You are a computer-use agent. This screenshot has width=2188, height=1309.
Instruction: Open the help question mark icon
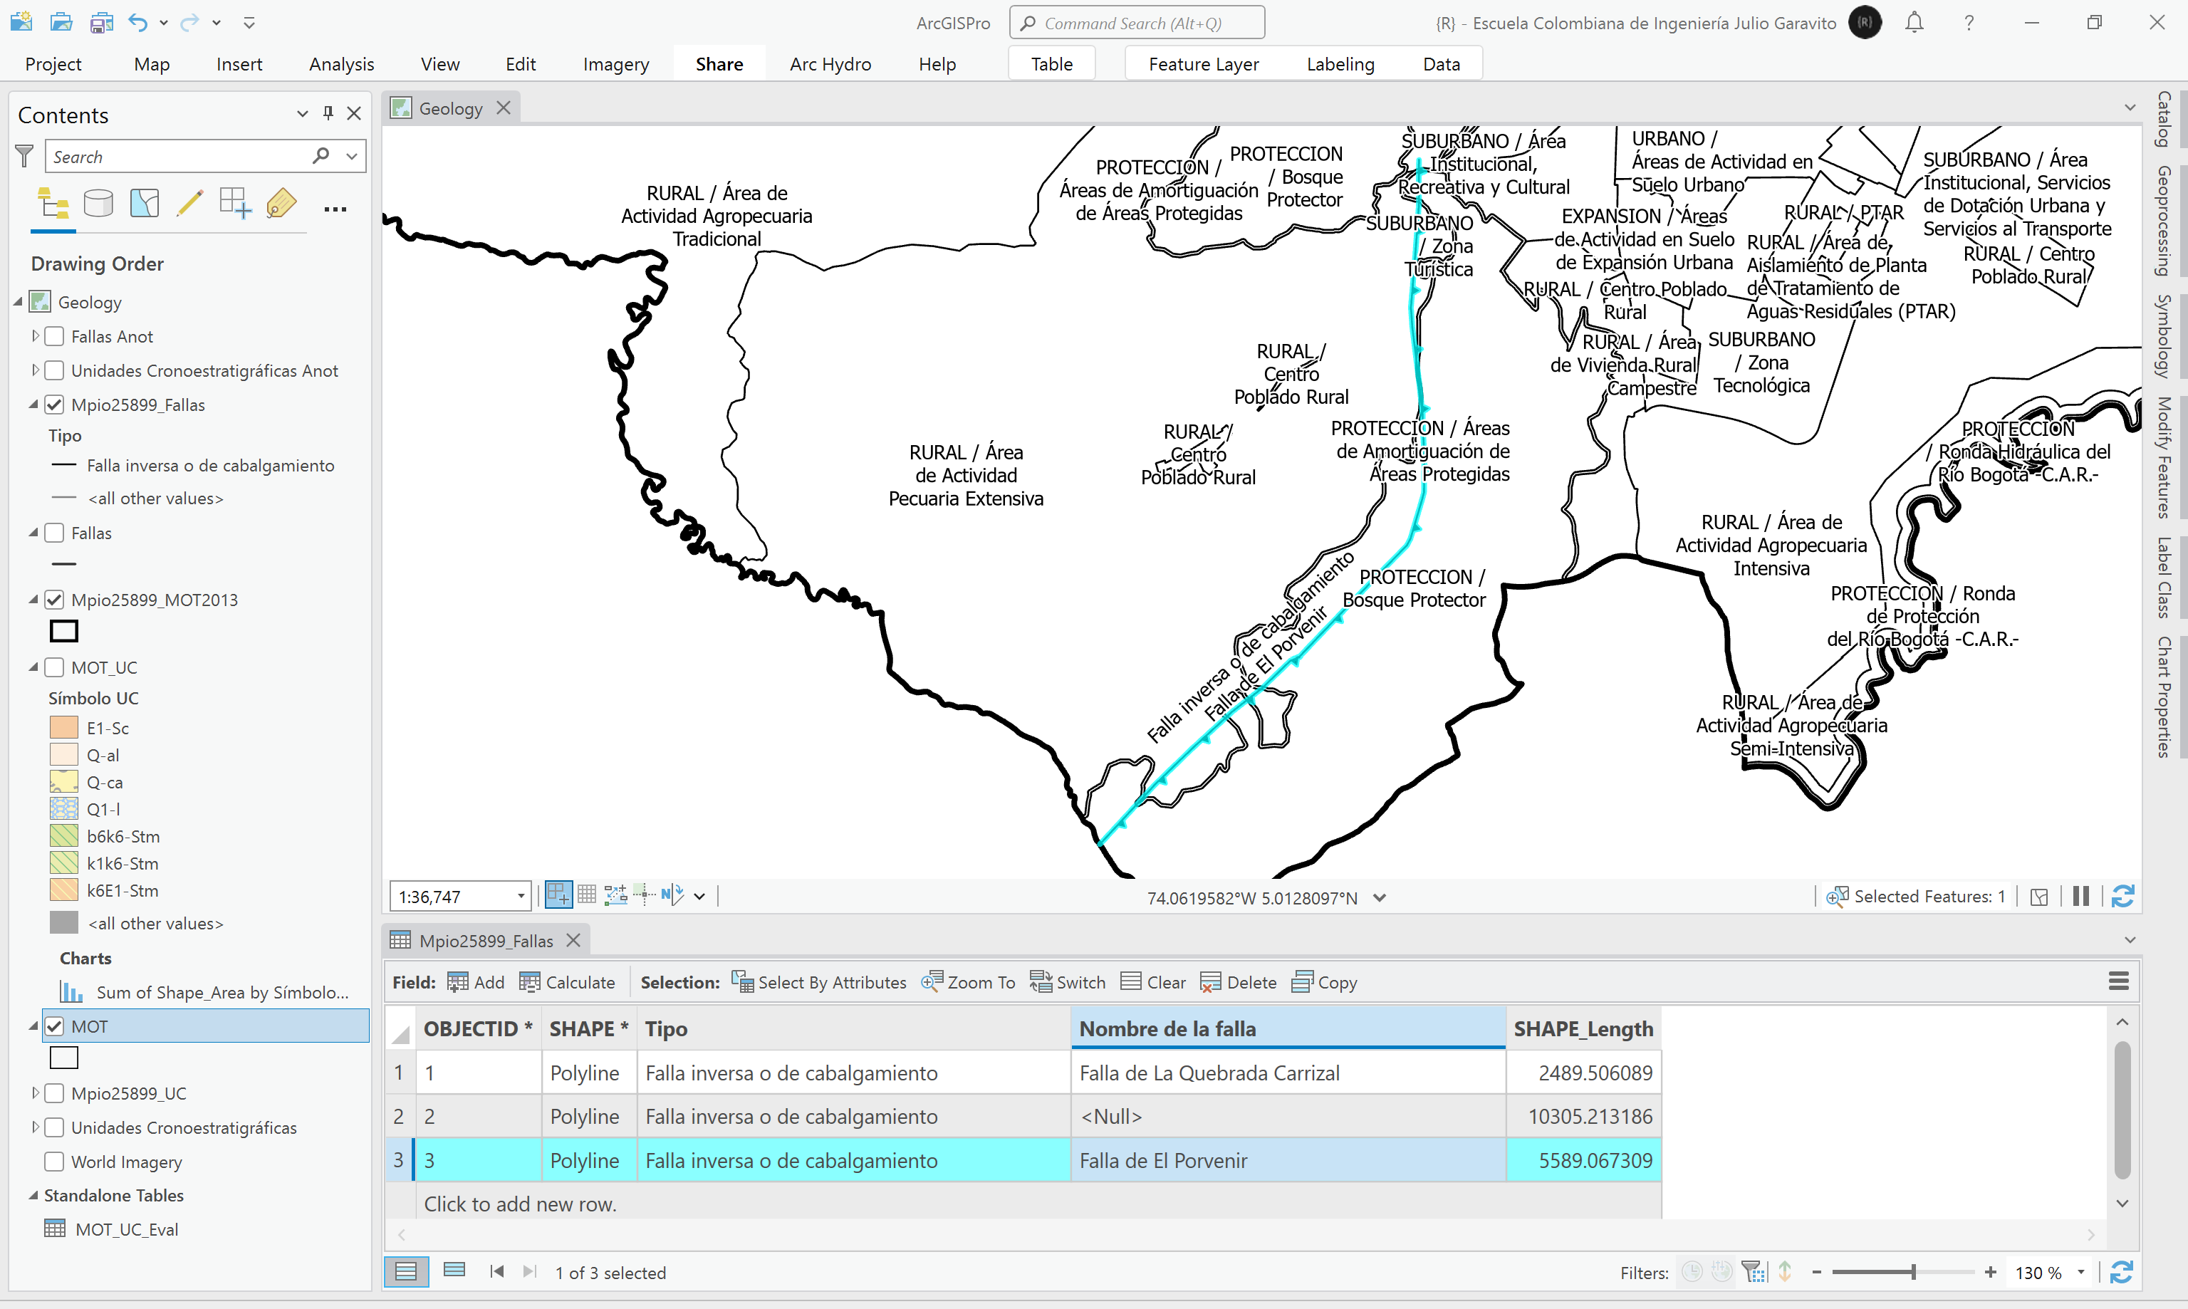point(1969,23)
